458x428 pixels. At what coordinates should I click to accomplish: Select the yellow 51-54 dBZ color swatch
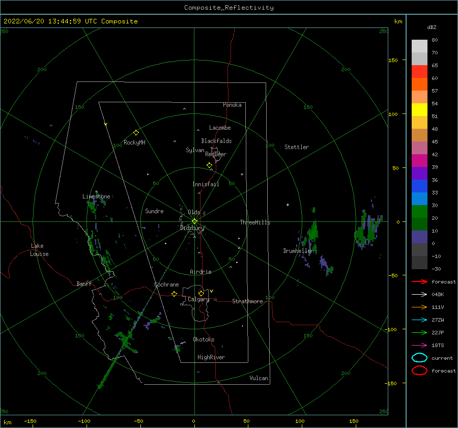point(419,110)
